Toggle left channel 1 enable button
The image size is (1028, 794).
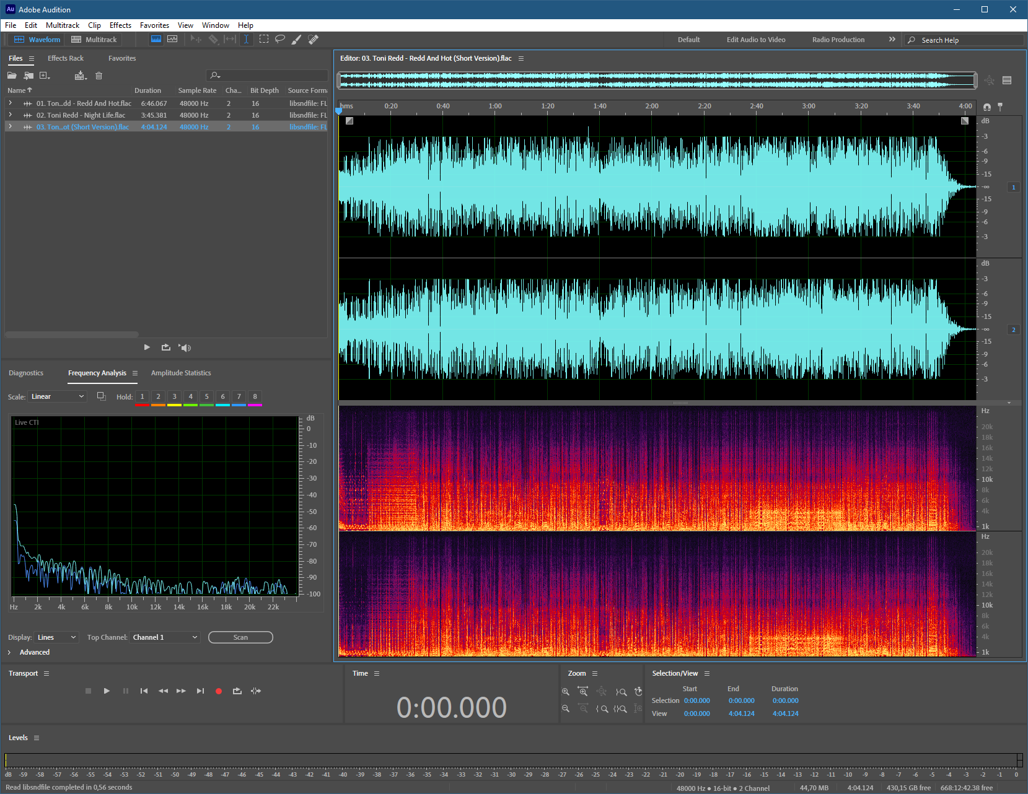(x=1014, y=187)
